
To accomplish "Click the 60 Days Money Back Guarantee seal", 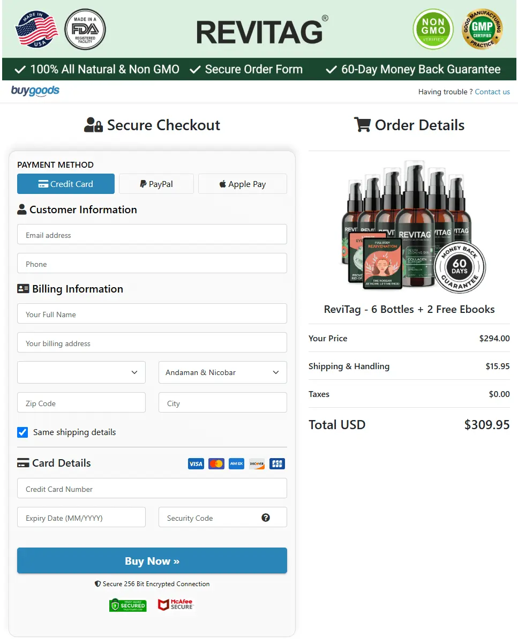I will tap(460, 267).
